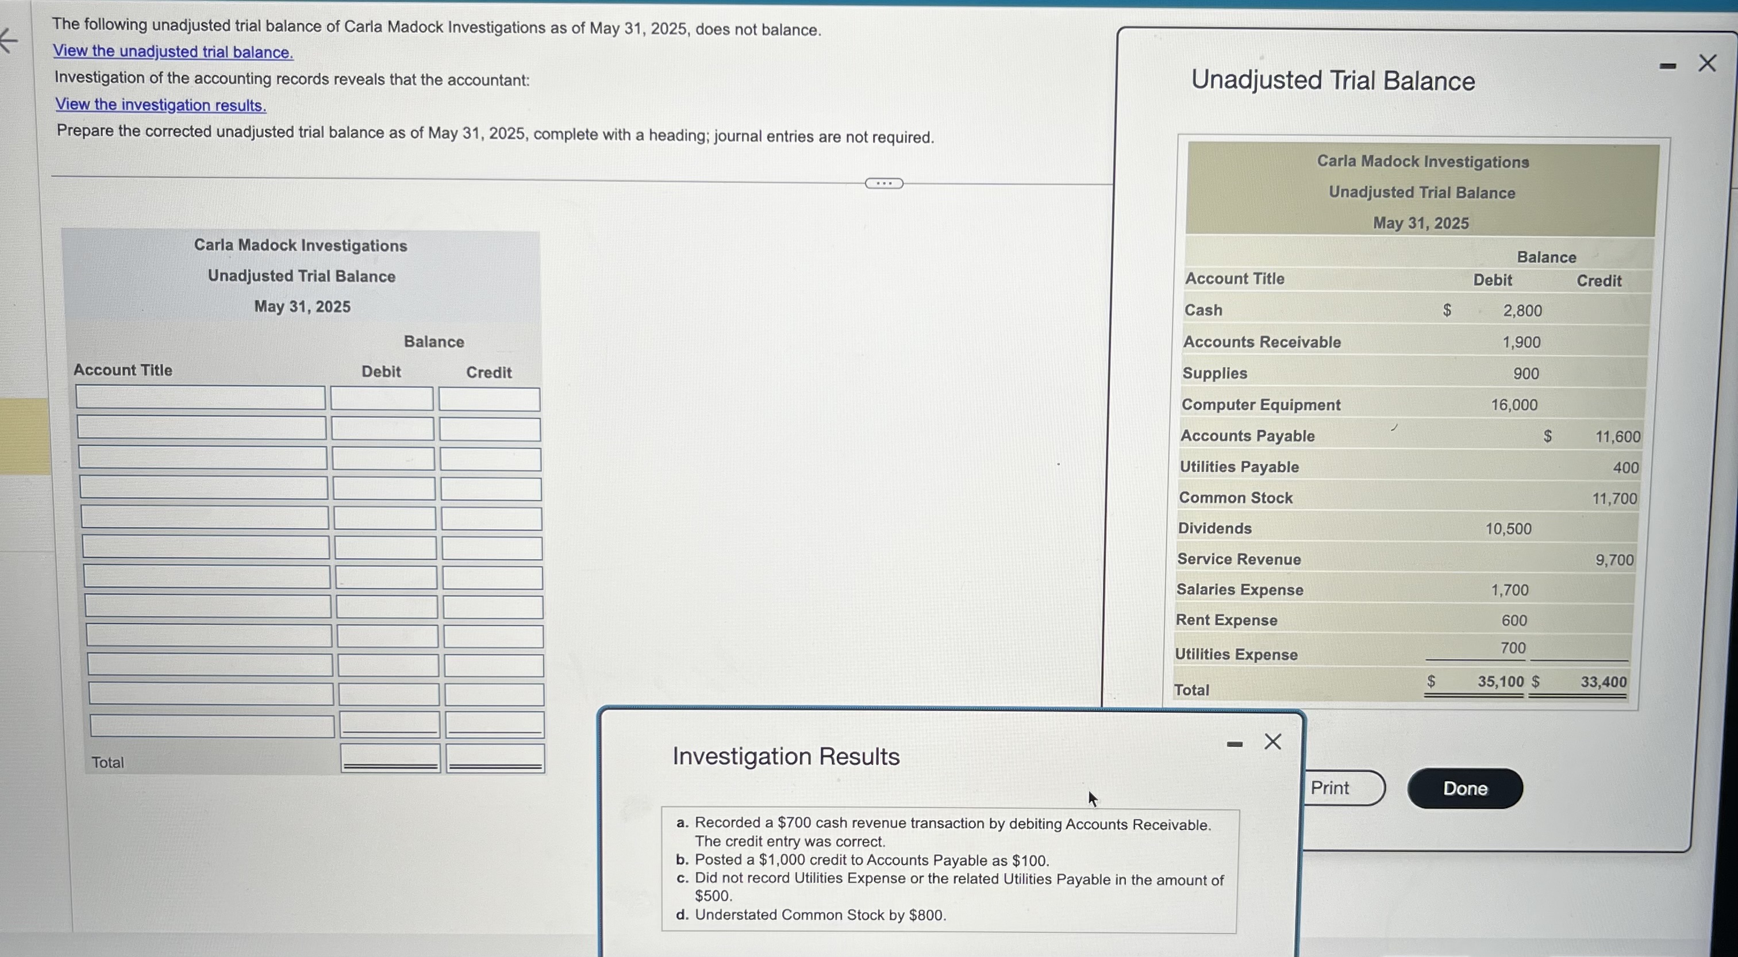Click the back arrow icon
Screen dimensions: 1738x957
point(9,41)
